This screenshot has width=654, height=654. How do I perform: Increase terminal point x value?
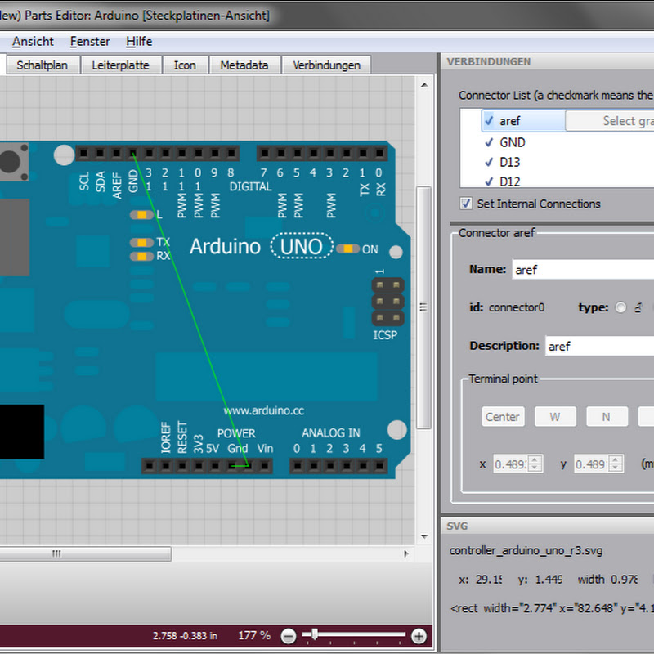click(535, 459)
